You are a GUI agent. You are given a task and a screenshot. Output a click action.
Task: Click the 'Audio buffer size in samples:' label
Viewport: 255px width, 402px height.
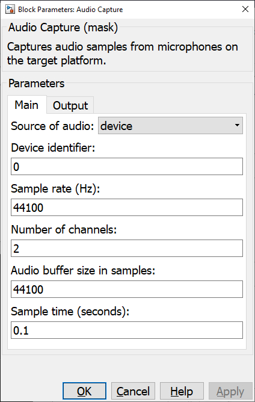83,270
